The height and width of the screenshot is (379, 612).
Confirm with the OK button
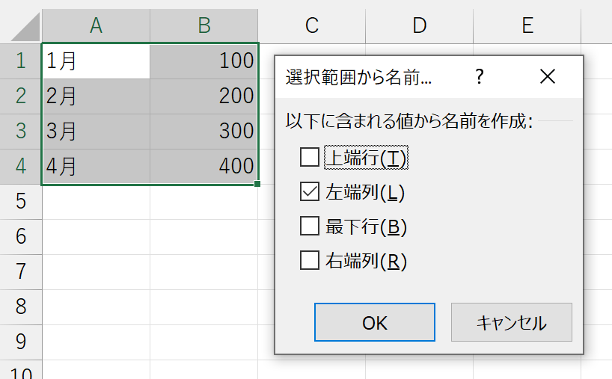[375, 322]
